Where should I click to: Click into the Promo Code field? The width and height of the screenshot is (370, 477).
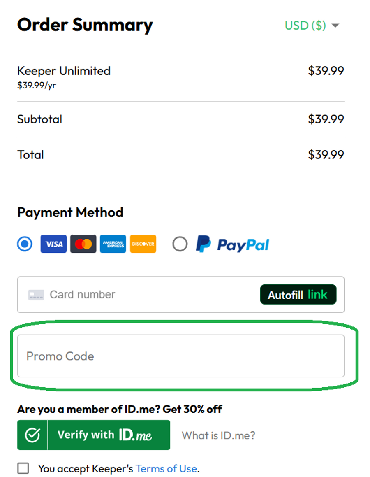click(181, 356)
